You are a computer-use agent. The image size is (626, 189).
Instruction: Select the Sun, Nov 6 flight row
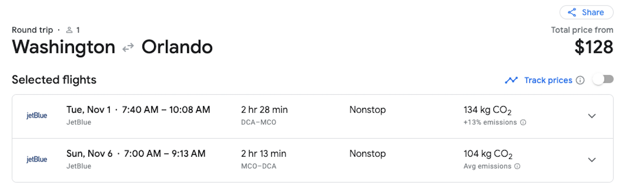pos(313,160)
